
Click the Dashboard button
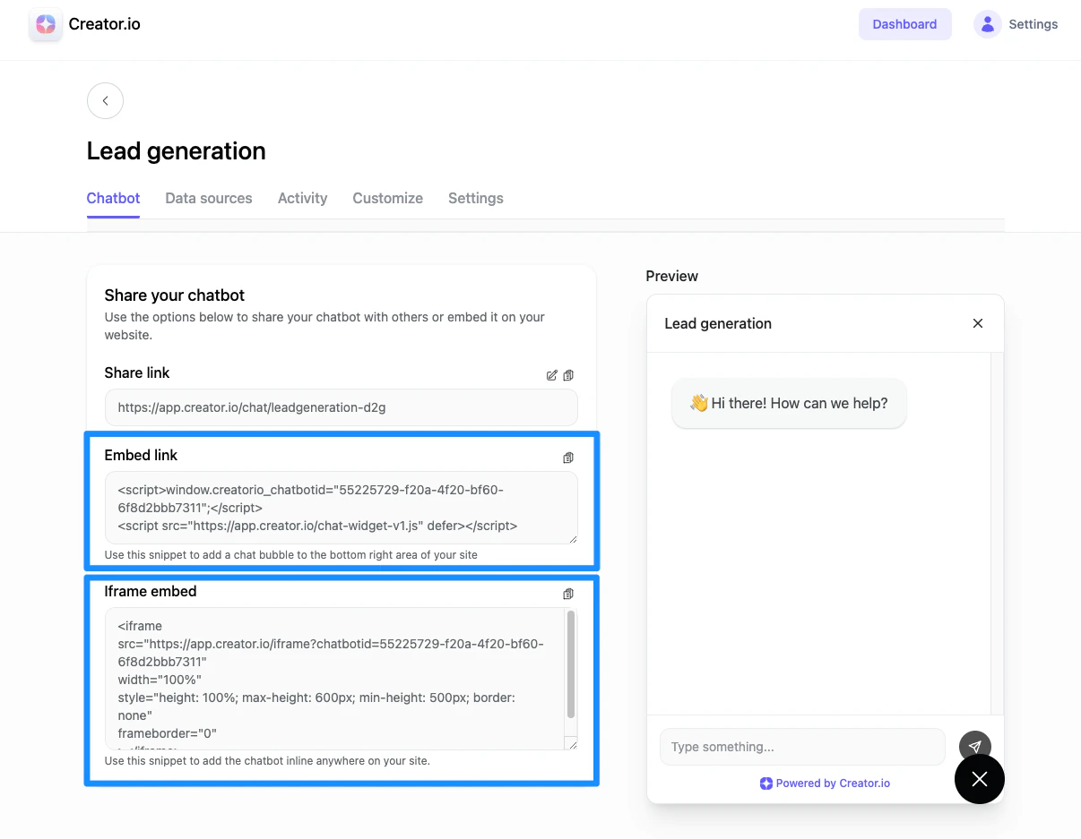click(x=904, y=24)
